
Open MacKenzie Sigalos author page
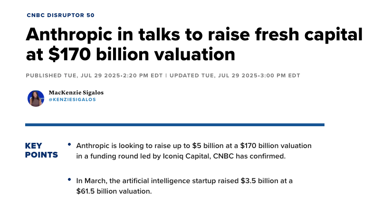pos(76,93)
